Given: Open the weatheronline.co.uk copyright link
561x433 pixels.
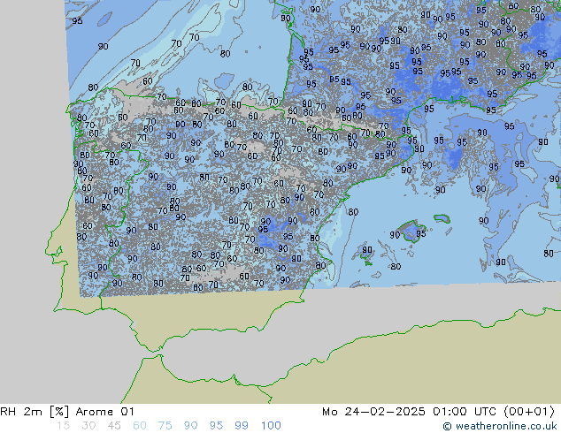Looking at the screenshot, I should [x=500, y=426].
